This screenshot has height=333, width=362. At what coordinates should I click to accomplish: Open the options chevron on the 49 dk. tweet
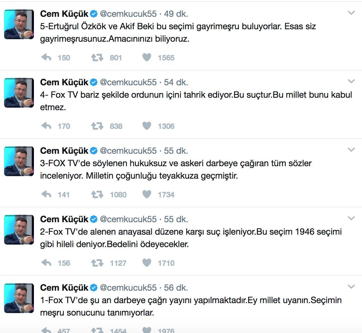(351, 13)
